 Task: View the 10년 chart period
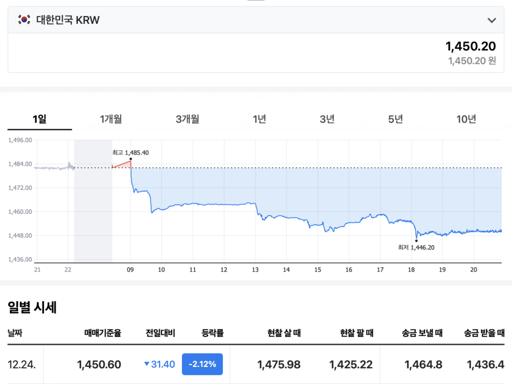click(x=466, y=119)
